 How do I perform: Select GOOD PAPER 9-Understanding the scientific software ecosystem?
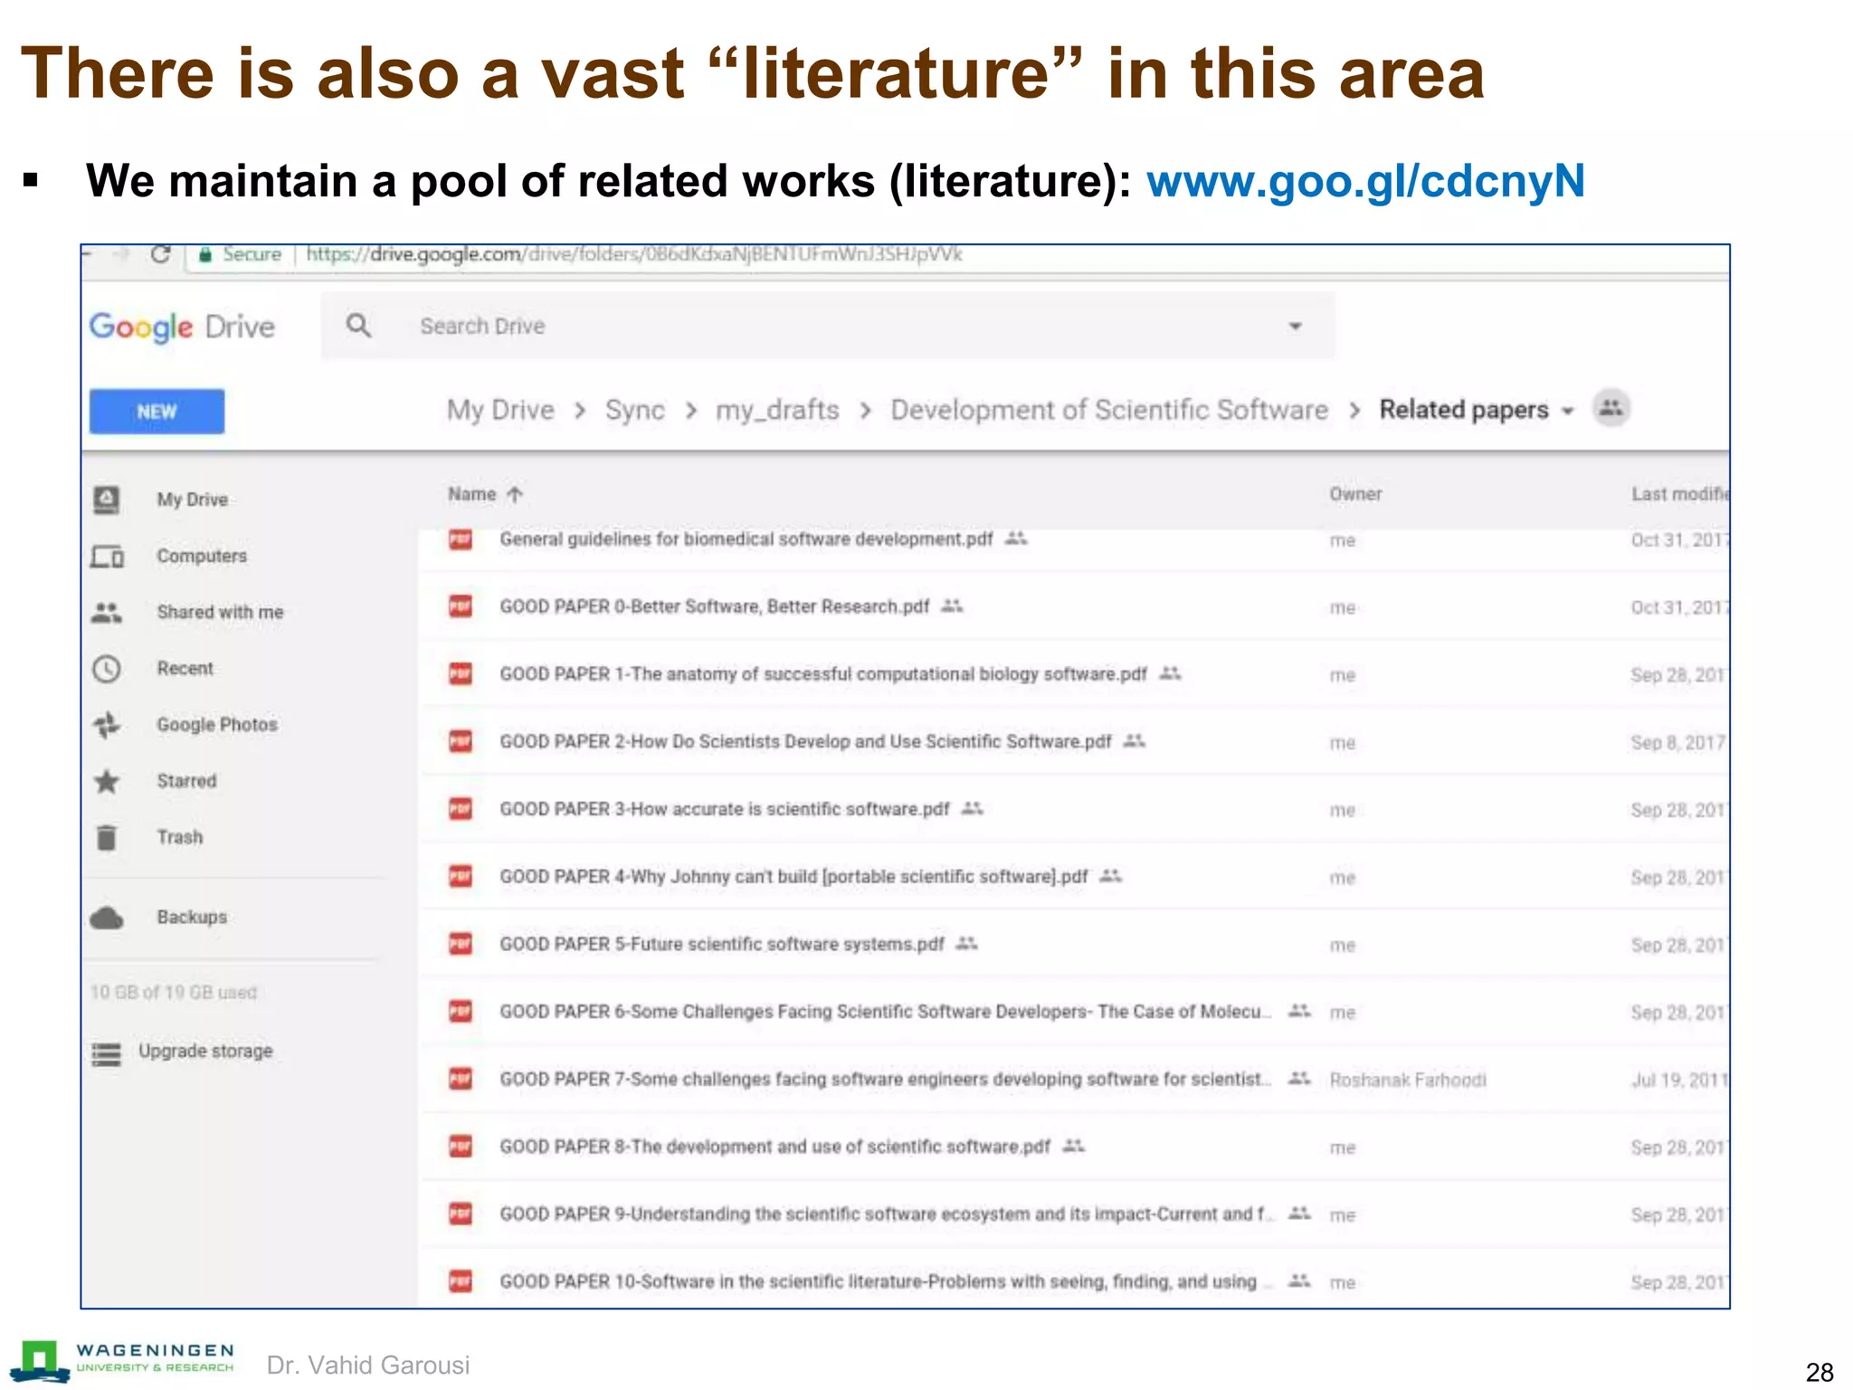tap(886, 1214)
